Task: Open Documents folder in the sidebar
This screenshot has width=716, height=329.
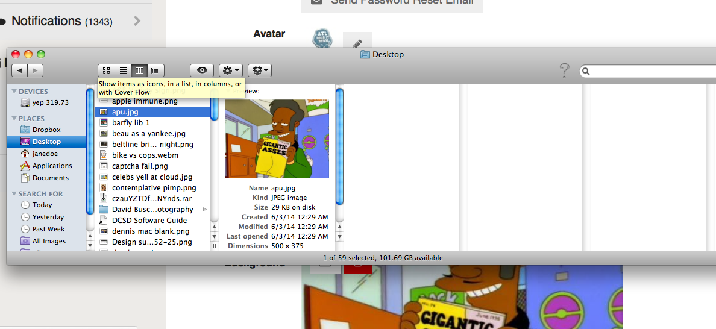Action: 50,178
